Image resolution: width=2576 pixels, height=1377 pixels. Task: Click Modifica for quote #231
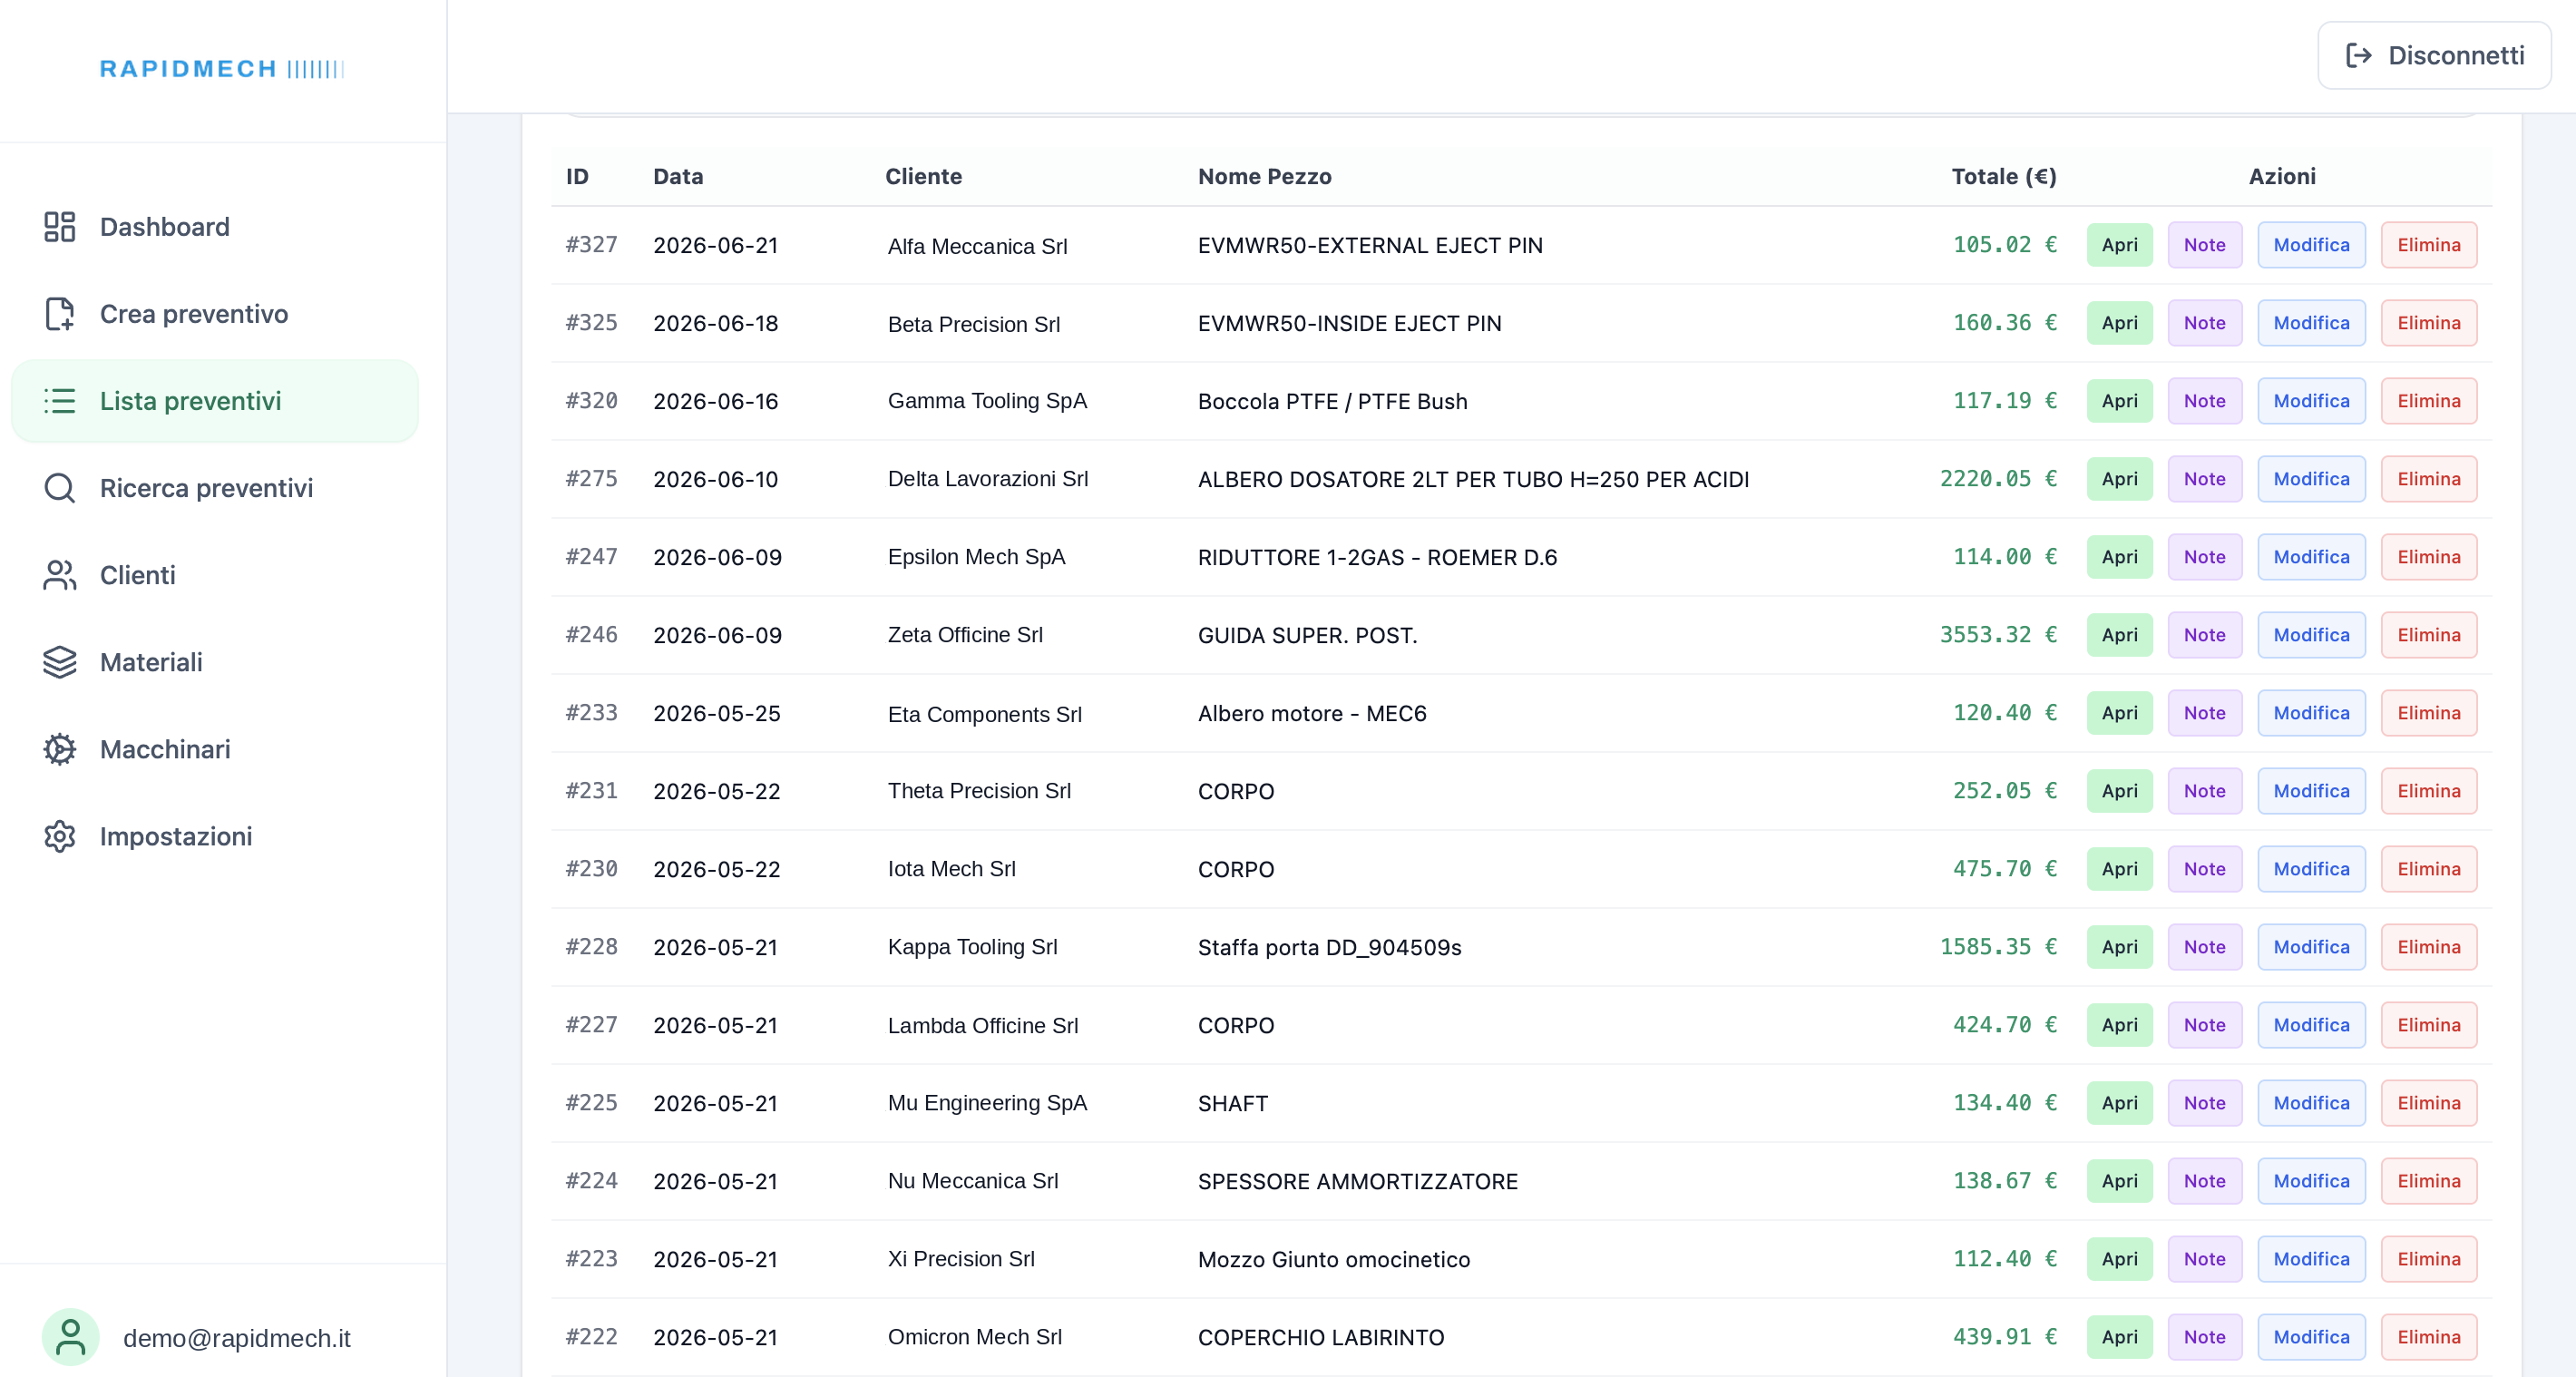click(x=2311, y=791)
